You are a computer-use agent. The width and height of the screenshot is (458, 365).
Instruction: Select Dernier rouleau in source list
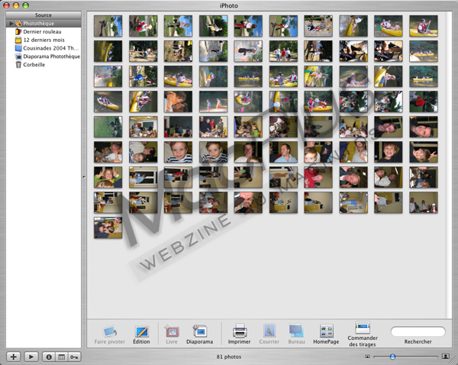click(44, 31)
